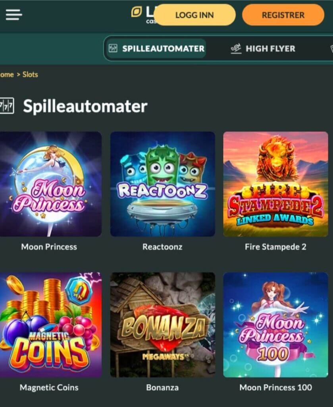Click the airplane icon next to High Flyer
333x407 pixels.
click(236, 48)
